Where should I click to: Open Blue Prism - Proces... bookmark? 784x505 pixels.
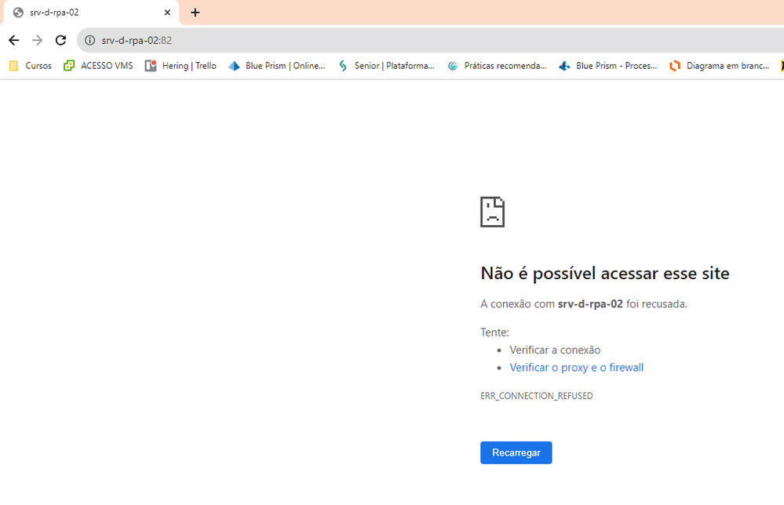[608, 66]
